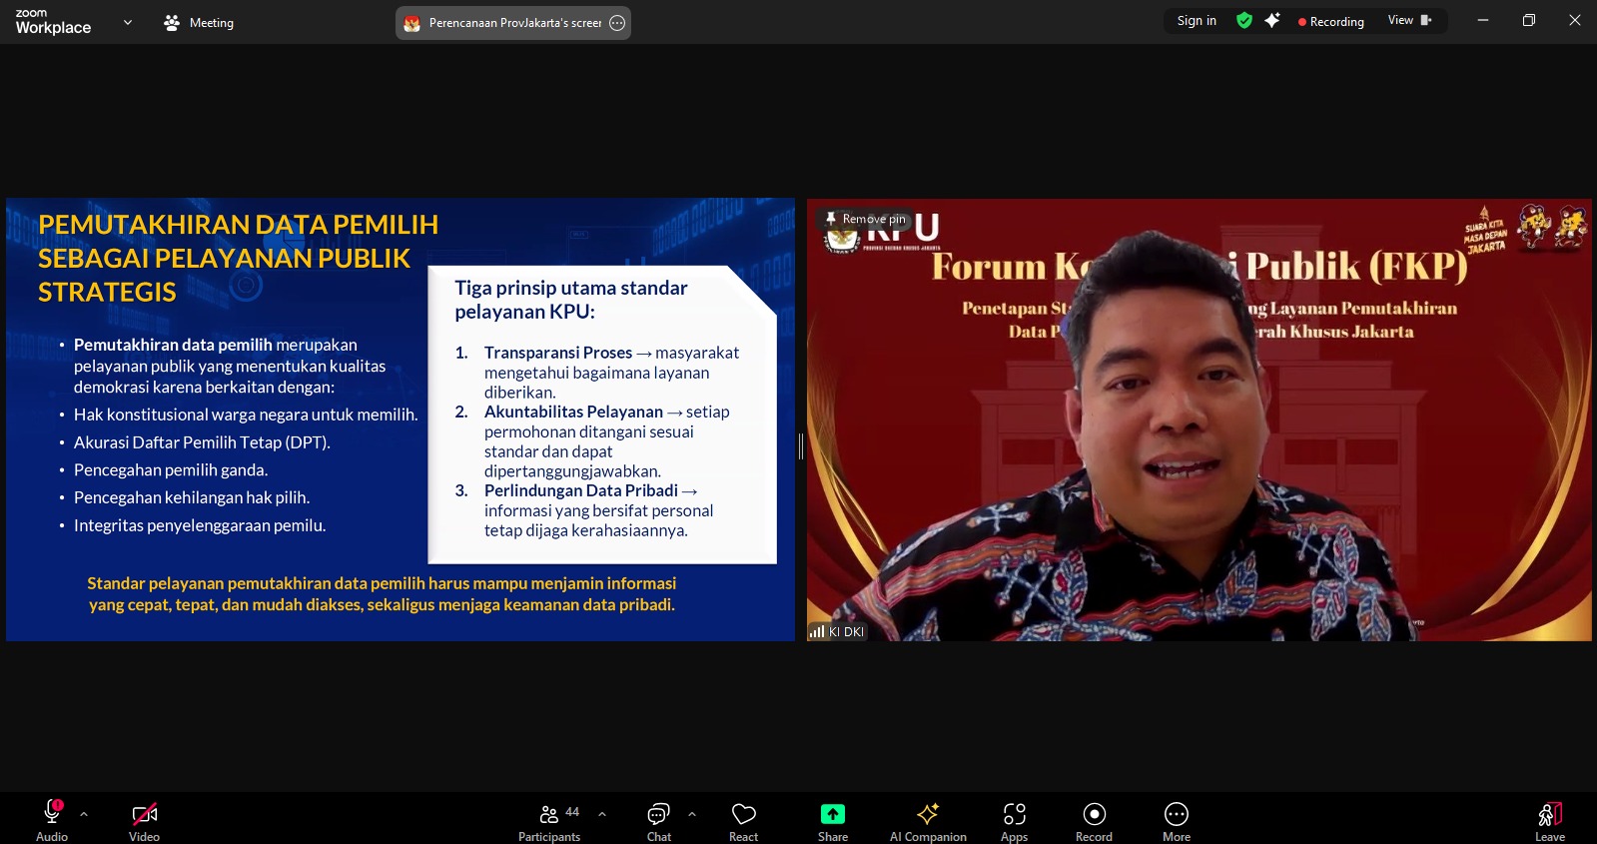Viewport: 1597px width, 844px height.
Task: Open AI Companion from the bottom toolbar
Action: coord(928,819)
